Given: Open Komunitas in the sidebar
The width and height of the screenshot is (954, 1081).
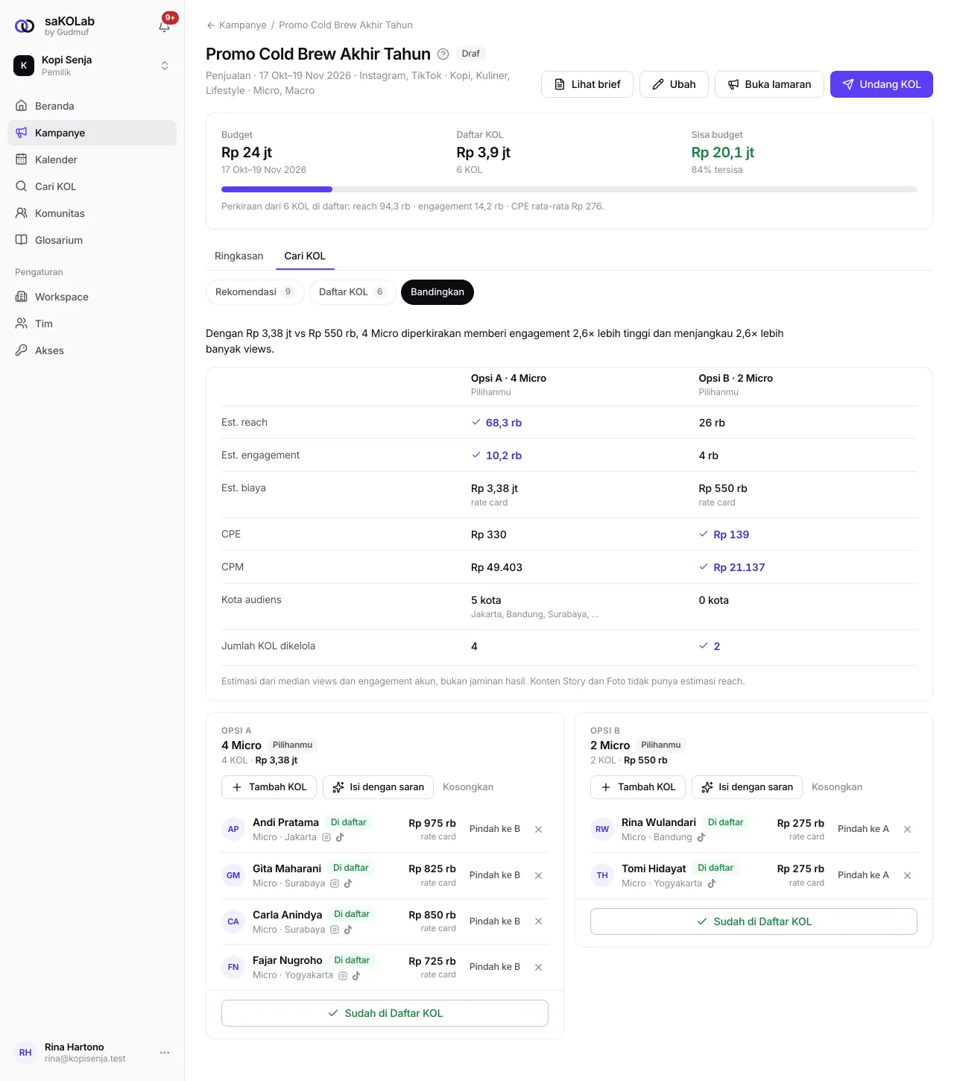Looking at the screenshot, I should (92, 213).
